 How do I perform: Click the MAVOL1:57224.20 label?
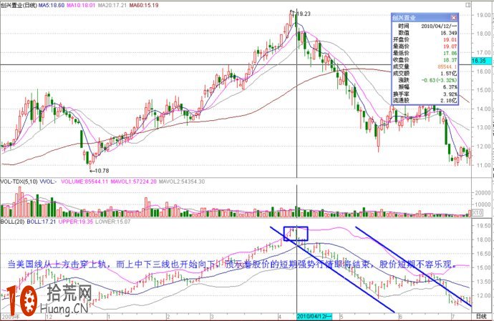point(134,182)
